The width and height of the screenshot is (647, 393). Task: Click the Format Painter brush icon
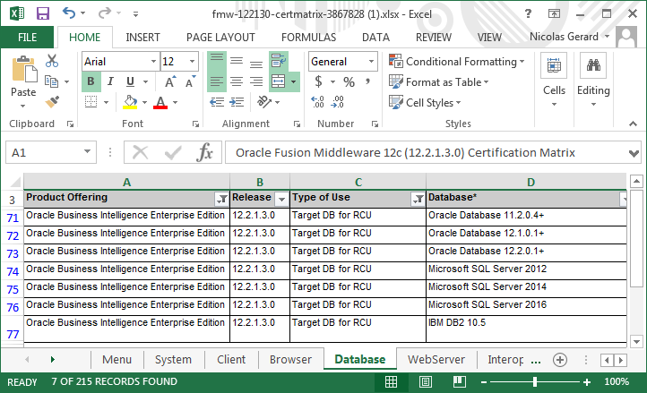click(x=51, y=102)
